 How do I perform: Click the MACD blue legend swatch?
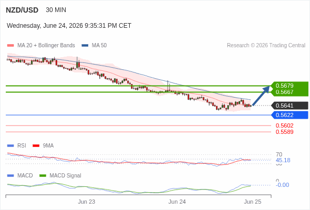click(x=11, y=176)
